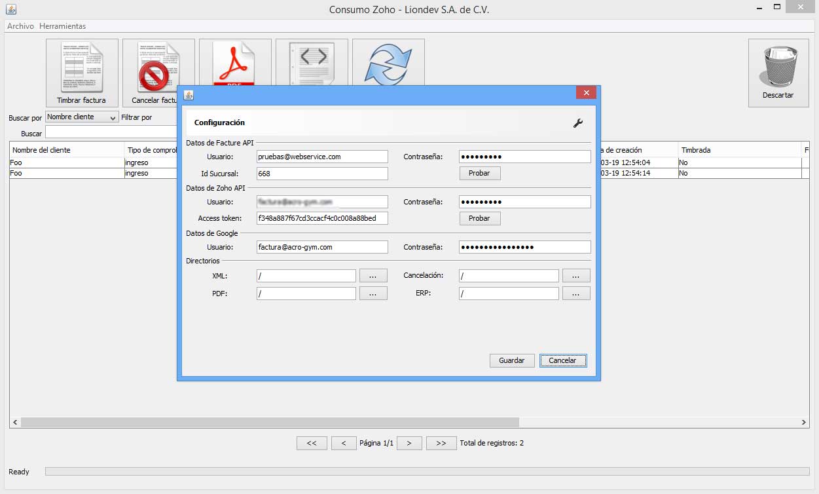The image size is (819, 494).
Task: Open the Herramientas menu
Action: click(x=62, y=26)
